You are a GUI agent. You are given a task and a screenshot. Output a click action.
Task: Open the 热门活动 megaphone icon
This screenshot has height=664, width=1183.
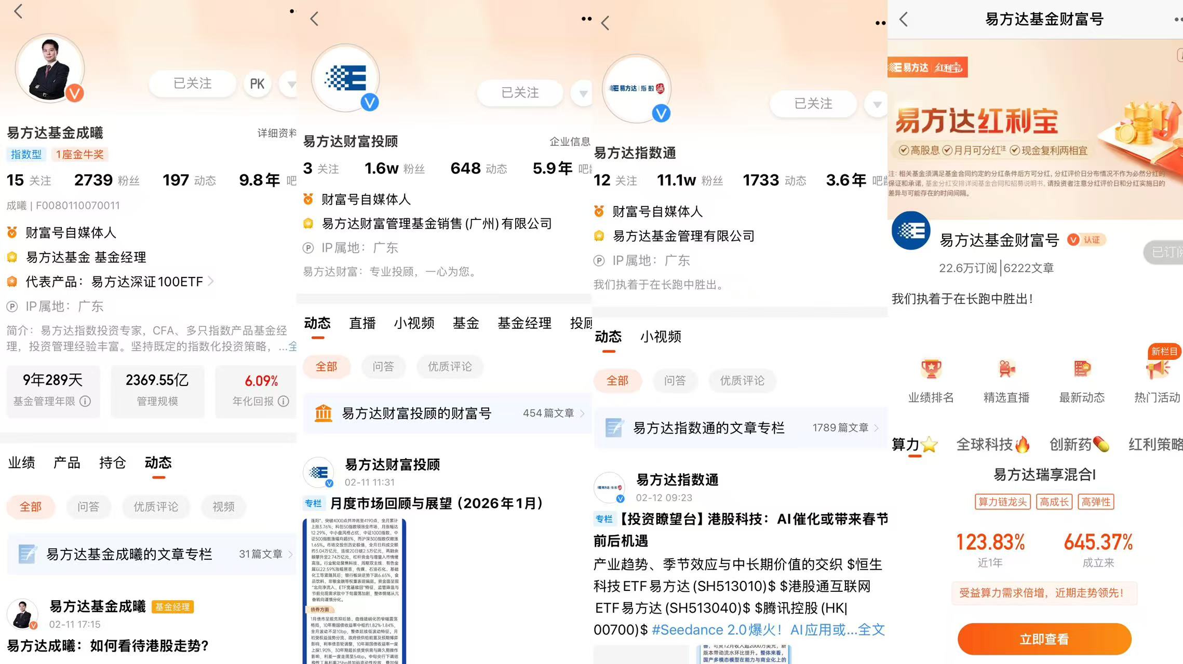click(1157, 369)
